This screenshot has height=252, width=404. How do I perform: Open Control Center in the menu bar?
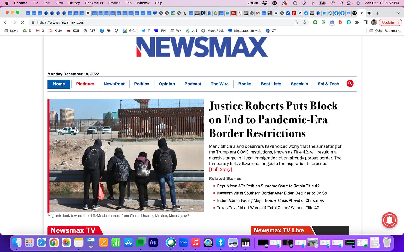coord(349,3)
